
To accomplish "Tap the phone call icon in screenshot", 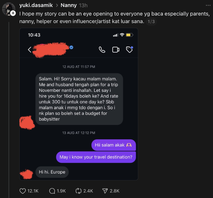I will [102, 50].
